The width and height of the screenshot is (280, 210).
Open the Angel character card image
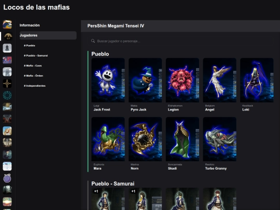(x=219, y=80)
